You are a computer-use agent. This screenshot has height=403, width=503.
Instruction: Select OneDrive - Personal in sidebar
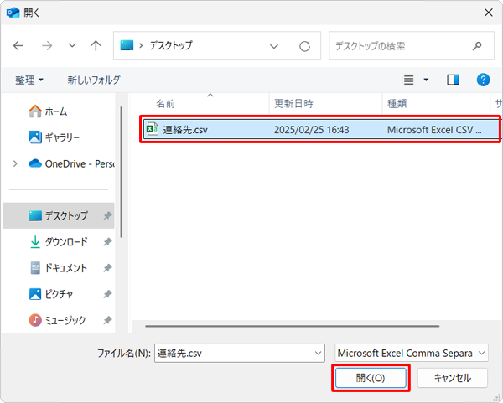point(71,164)
